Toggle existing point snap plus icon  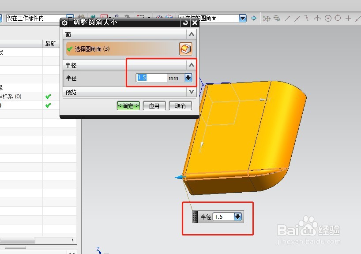(348, 18)
